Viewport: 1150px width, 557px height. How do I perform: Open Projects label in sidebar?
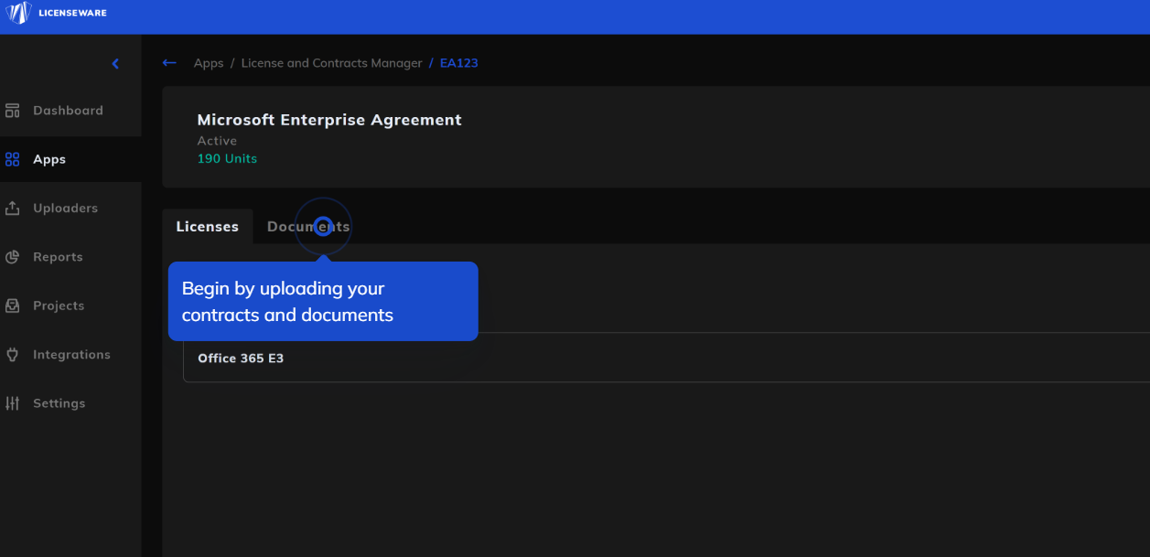(59, 305)
